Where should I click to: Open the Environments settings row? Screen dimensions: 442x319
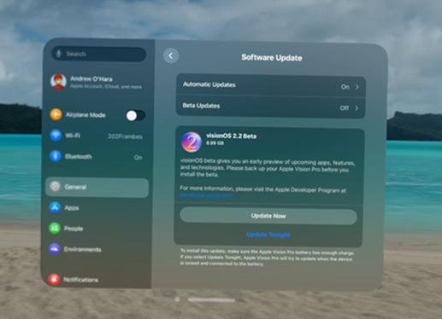(97, 249)
